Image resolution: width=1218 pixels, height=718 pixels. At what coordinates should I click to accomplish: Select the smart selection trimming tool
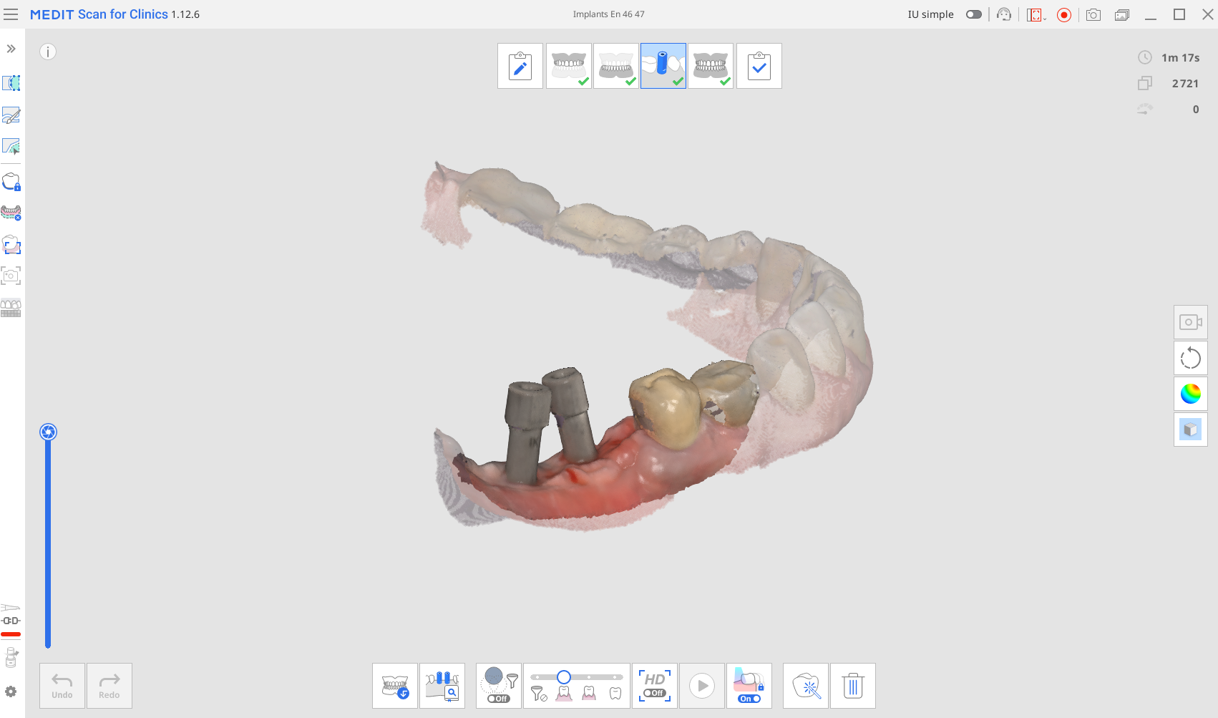(11, 147)
